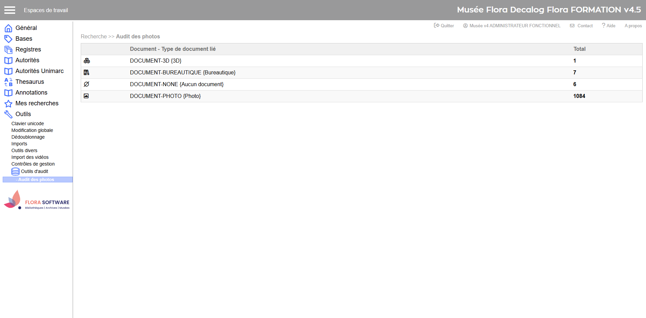Click the Musée Flora Decalog title text
This screenshot has height=318, width=646.
coord(549,10)
